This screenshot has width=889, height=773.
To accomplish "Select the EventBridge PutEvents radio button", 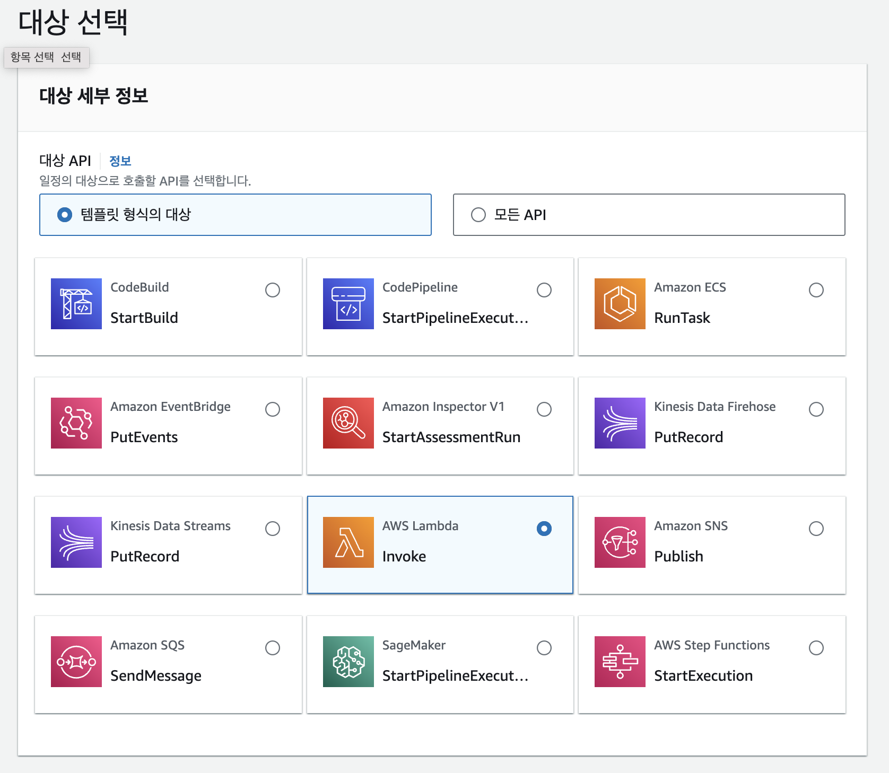I will click(x=273, y=409).
